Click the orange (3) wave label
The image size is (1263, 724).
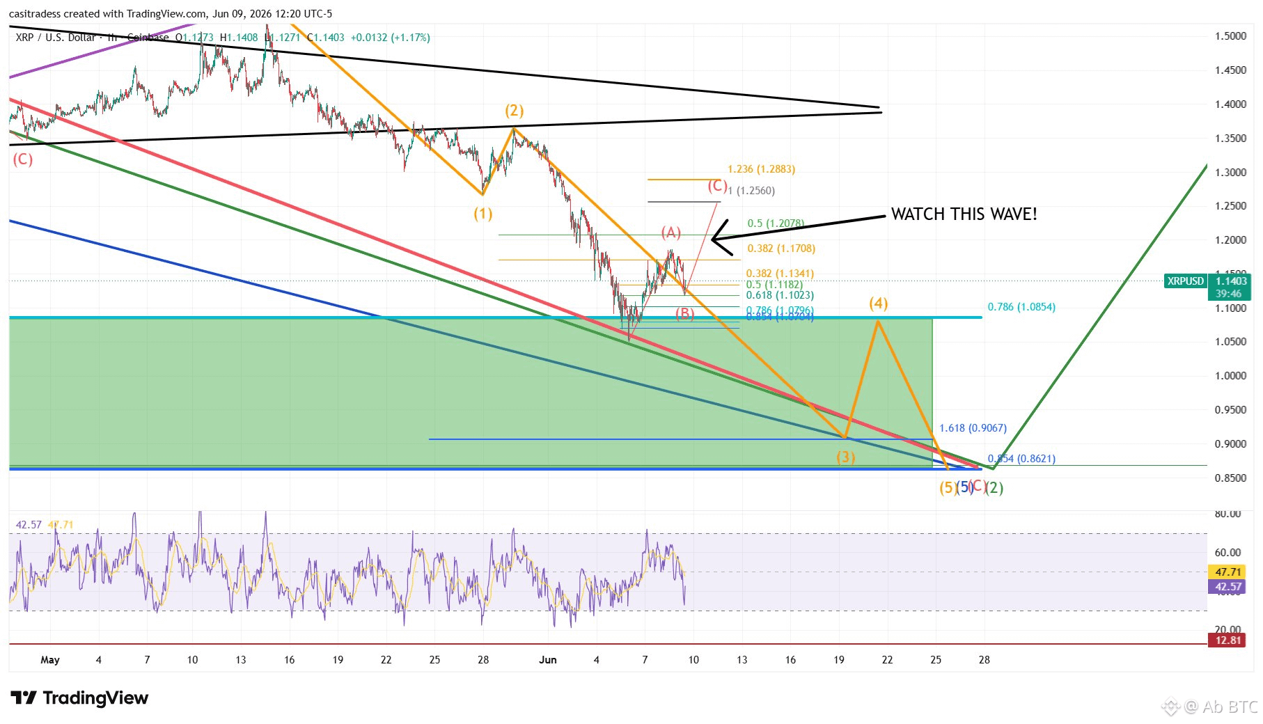click(846, 457)
